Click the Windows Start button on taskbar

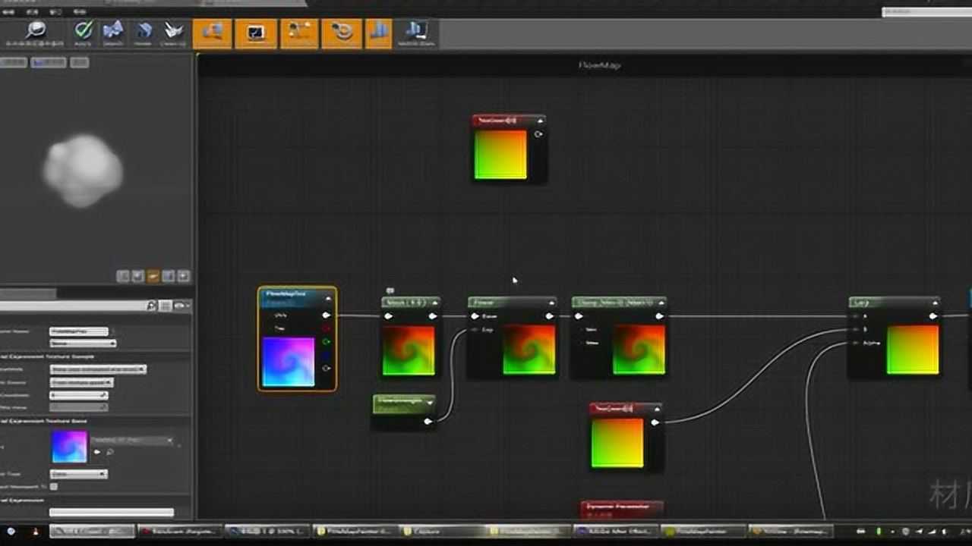coord(11,531)
